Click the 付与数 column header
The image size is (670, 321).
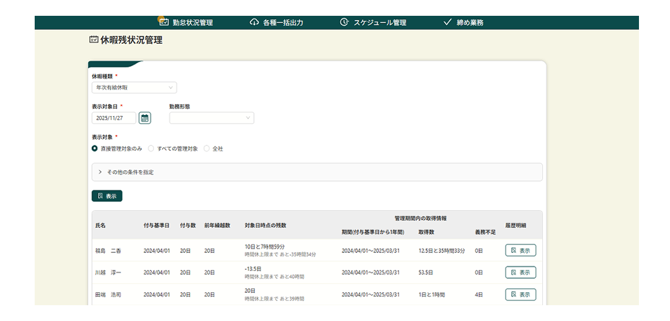pyautogui.click(x=187, y=225)
